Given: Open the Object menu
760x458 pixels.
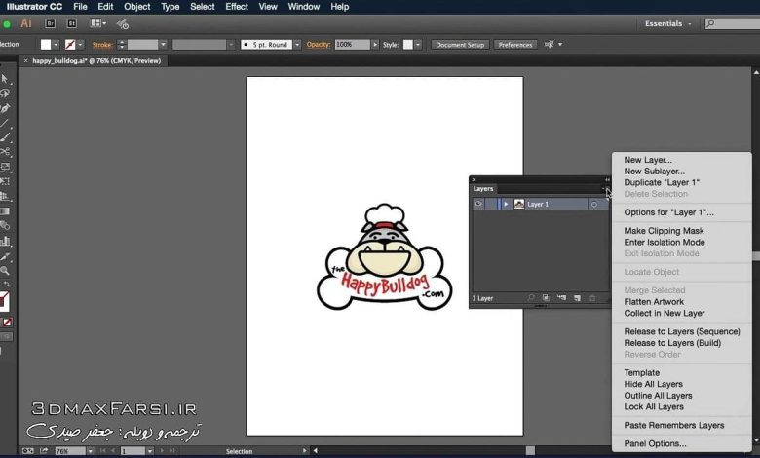Looking at the screenshot, I should click(136, 7).
